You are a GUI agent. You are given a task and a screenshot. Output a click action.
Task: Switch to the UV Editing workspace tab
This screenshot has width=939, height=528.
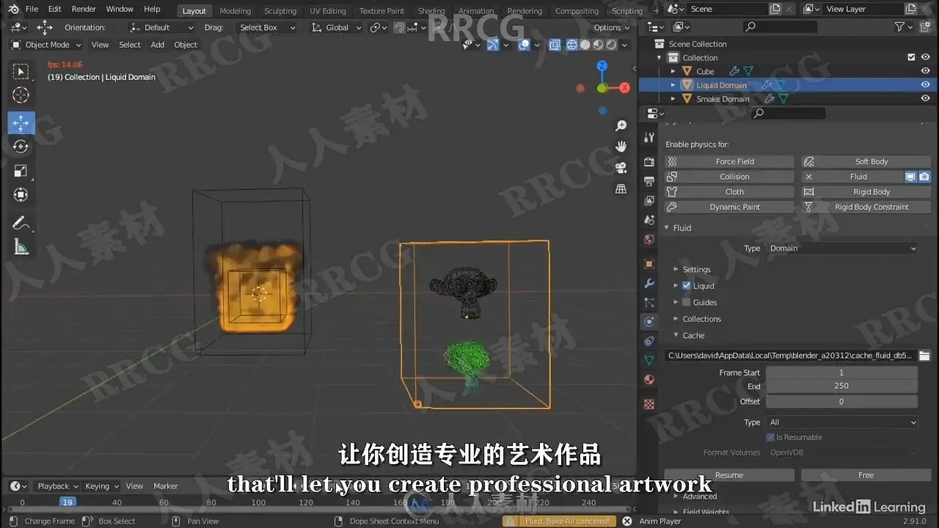click(x=327, y=11)
